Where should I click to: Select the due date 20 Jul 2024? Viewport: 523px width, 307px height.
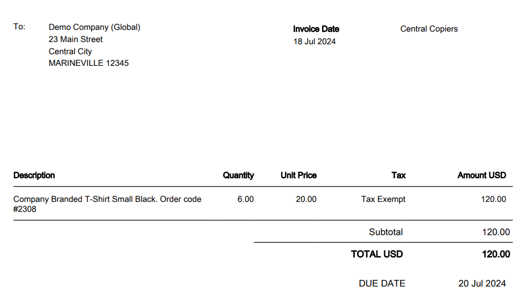click(x=482, y=284)
